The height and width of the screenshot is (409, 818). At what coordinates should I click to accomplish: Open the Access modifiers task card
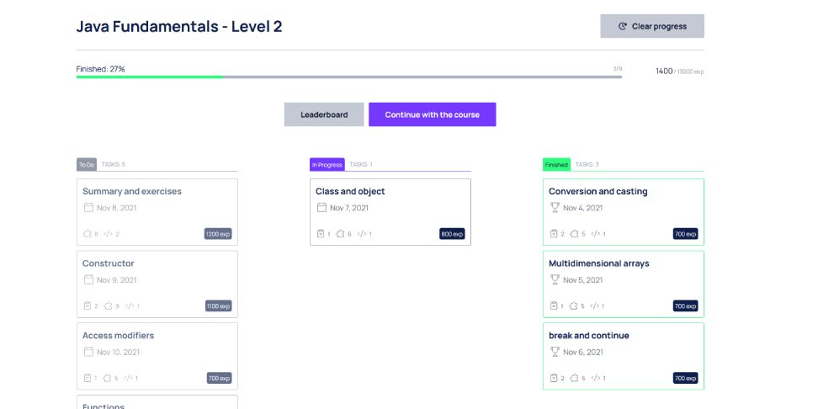pos(157,356)
